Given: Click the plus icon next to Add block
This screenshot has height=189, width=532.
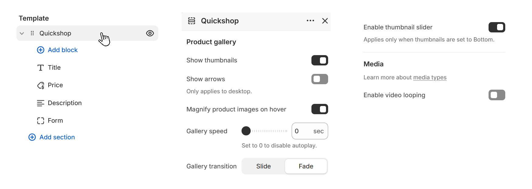Looking at the screenshot, I should click(x=41, y=50).
